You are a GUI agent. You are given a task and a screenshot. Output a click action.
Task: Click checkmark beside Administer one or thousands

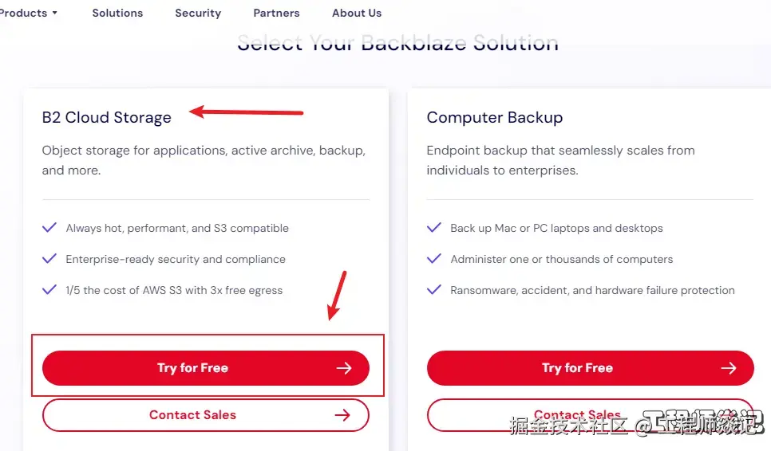pos(434,259)
